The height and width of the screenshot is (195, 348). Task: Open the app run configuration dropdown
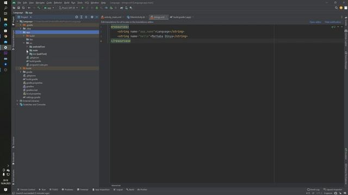(x=49, y=8)
